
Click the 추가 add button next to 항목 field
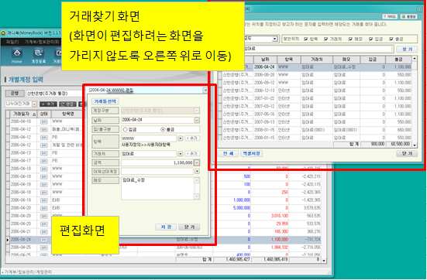(192, 138)
